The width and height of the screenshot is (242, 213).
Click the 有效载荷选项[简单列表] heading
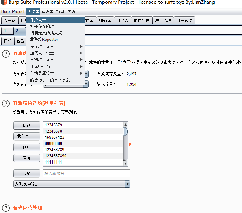pos(39,103)
